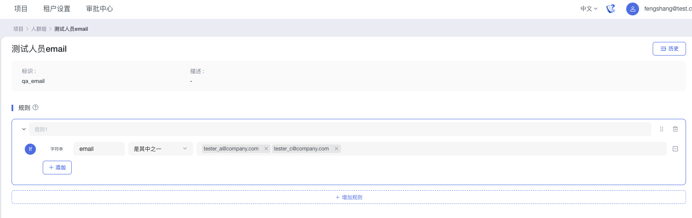Click the 规则1 name input field
This screenshot has width=692, height=218.
340,129
